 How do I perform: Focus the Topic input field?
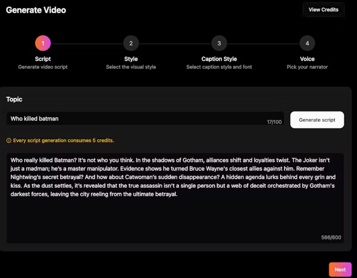(x=145, y=119)
